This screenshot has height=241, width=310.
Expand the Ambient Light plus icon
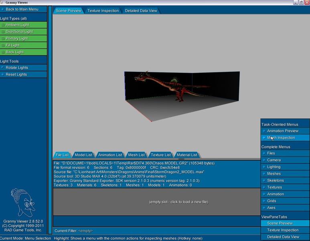click(3, 25)
